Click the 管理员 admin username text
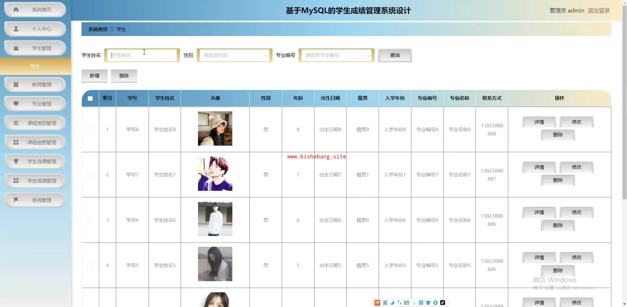 [x=567, y=10]
